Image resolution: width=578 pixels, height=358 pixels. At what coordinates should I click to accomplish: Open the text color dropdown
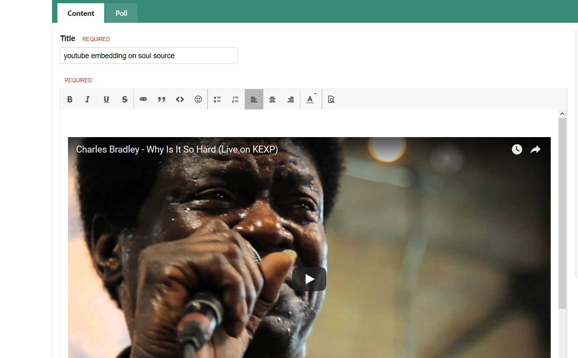[x=311, y=99]
